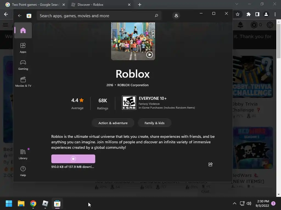
Task: Open a new Chrome tab
Action: click(140, 5)
